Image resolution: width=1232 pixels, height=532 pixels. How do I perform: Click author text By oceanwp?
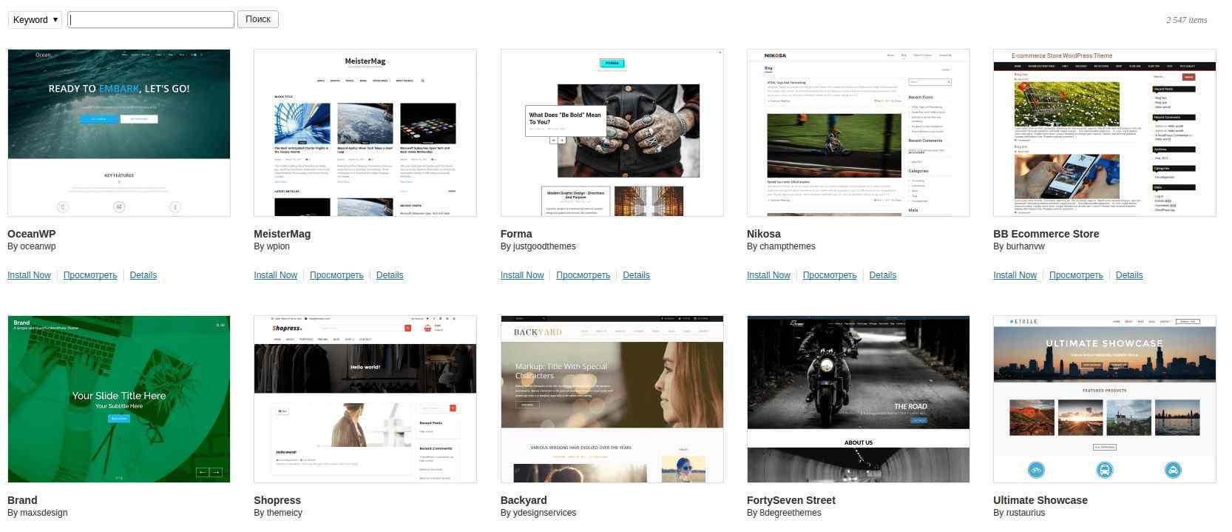pyautogui.click(x=32, y=246)
